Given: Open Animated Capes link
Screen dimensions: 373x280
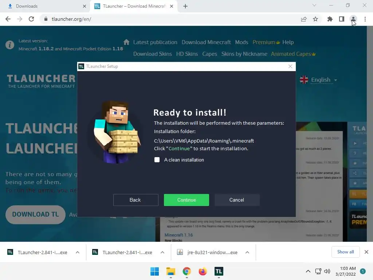Looking at the screenshot, I should click(x=293, y=54).
